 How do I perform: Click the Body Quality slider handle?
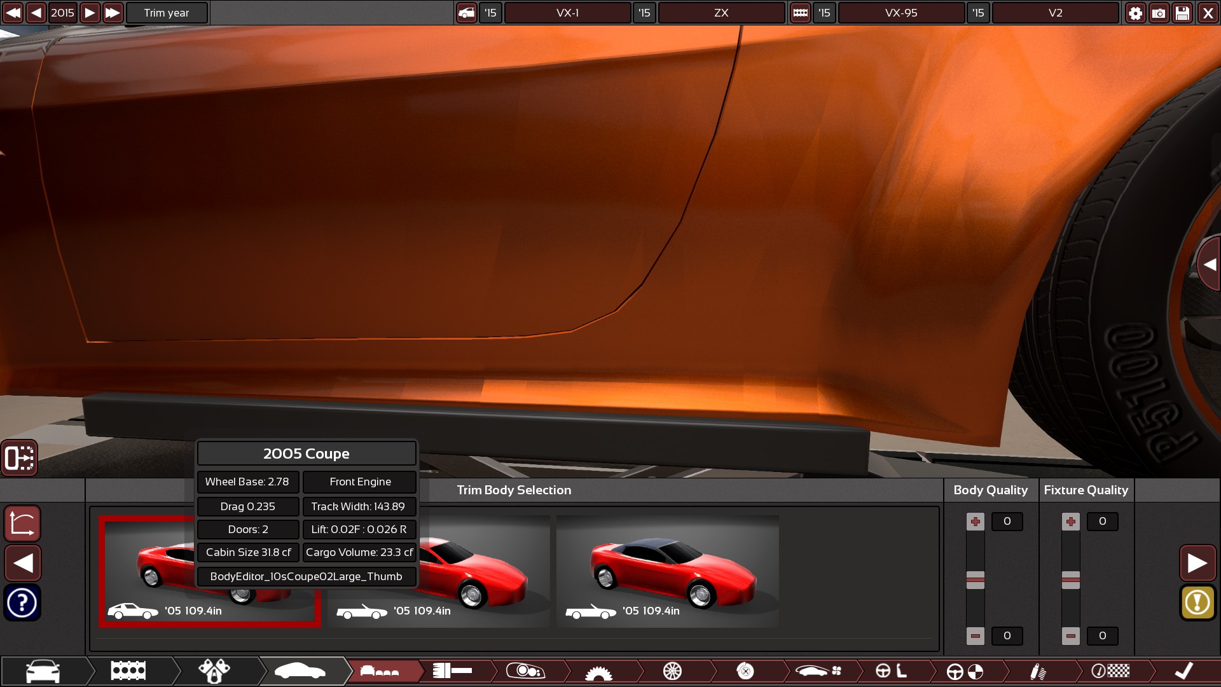tap(975, 579)
